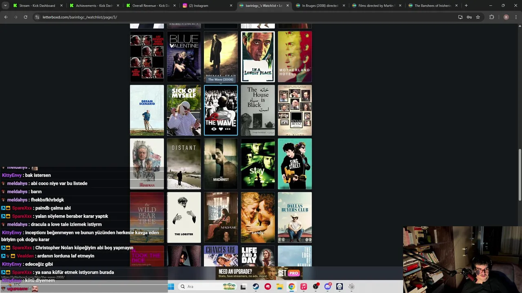The height and width of the screenshot is (293, 522).
Task: Reload the Letterboxd page
Action: tap(25, 17)
